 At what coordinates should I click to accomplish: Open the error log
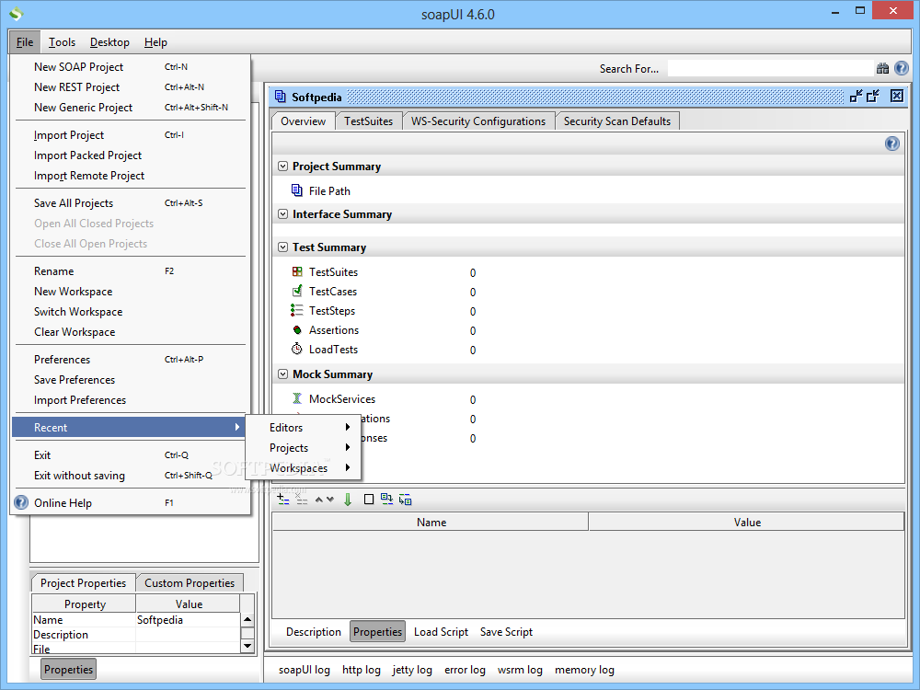pos(465,670)
